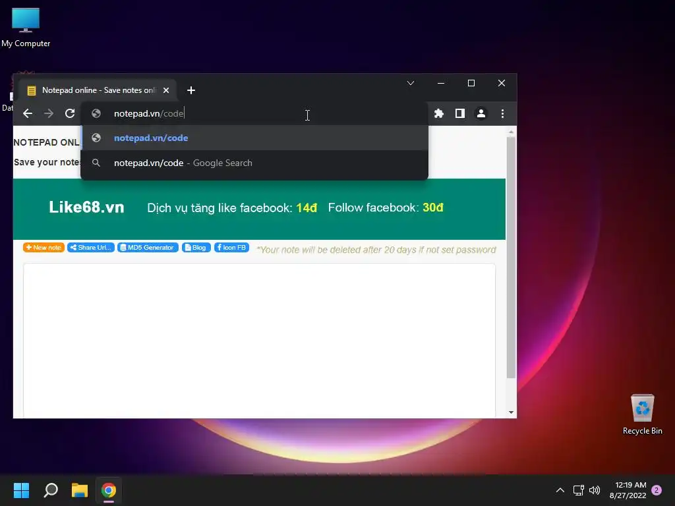The width and height of the screenshot is (675, 506).
Task: Select the notepad.vn/code URL suggestion
Action: coord(254,138)
